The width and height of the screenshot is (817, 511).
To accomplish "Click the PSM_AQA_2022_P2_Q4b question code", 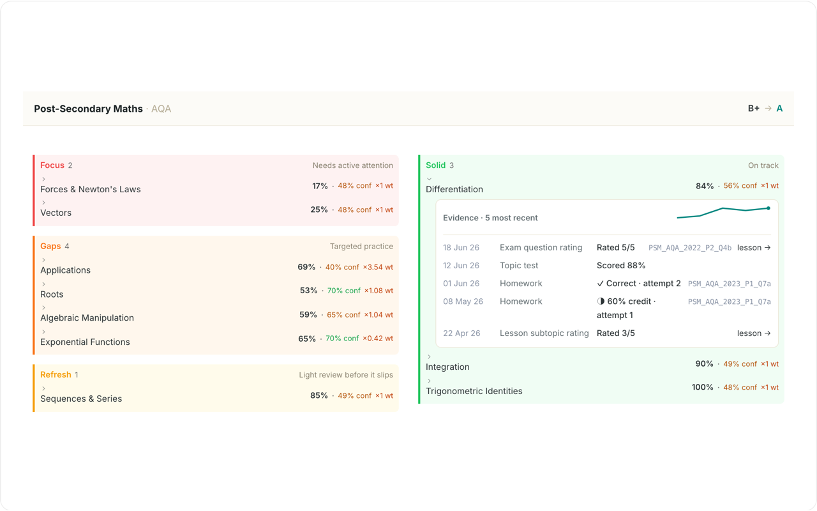I will (x=690, y=248).
